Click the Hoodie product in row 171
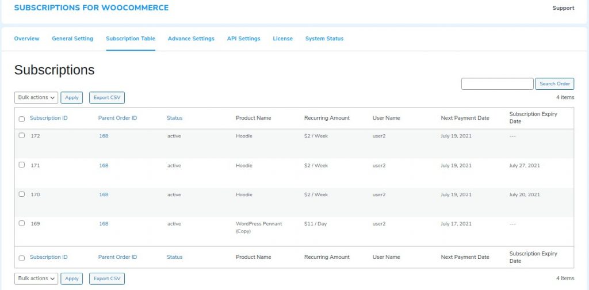The image size is (589, 290). 244,165
